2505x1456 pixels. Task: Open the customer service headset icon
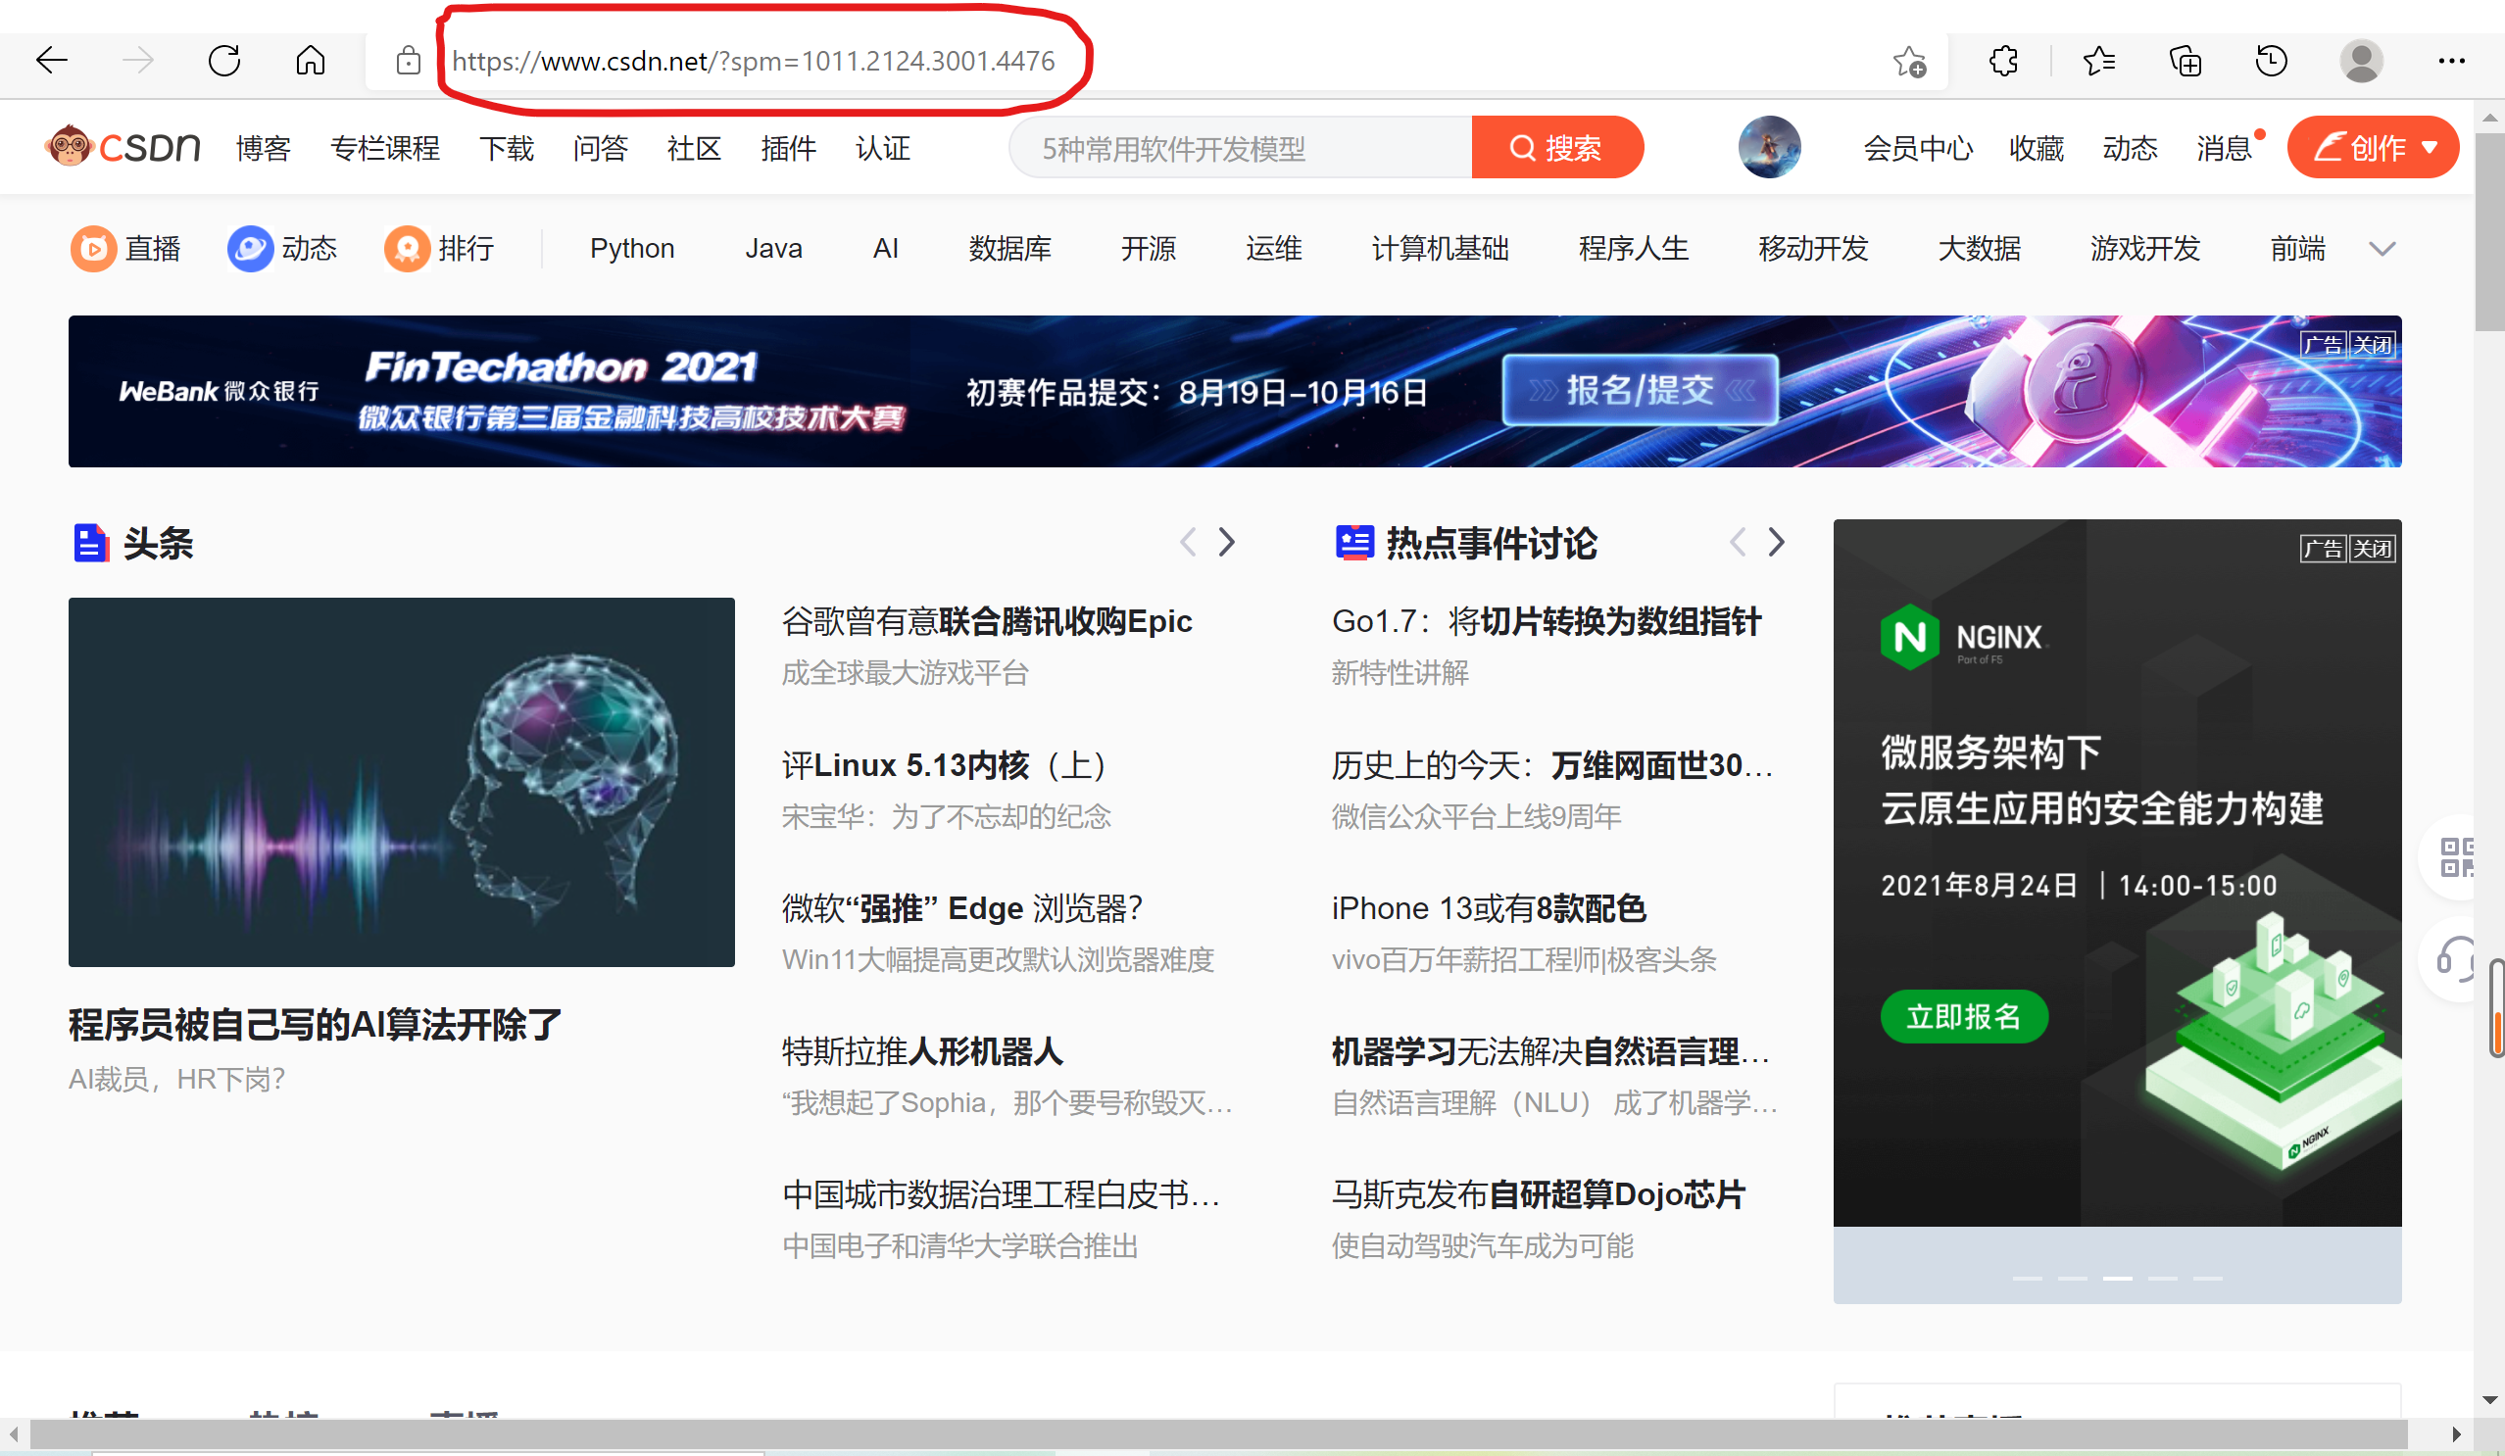[x=2455, y=959]
